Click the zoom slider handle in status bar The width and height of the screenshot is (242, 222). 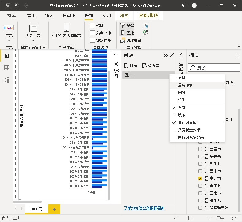click(188, 218)
